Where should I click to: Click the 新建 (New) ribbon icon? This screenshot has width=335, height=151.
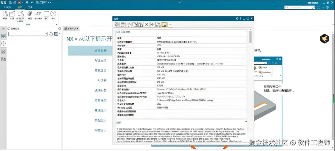tap(5, 14)
